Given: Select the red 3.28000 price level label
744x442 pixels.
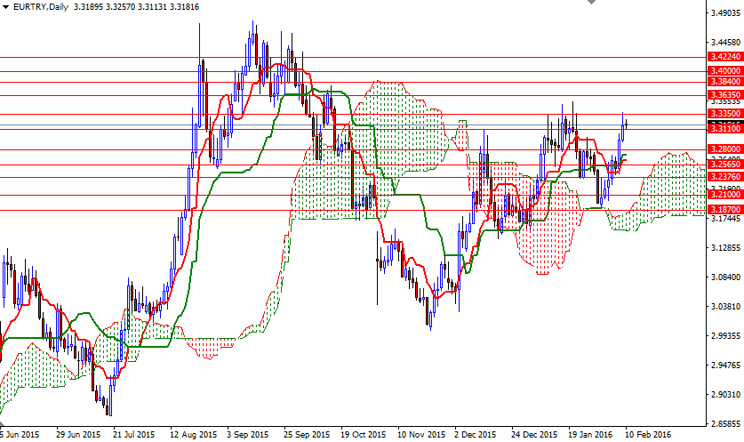Looking at the screenshot, I should (x=724, y=149).
